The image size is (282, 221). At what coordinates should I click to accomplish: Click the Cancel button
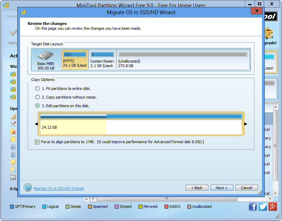[246, 188]
